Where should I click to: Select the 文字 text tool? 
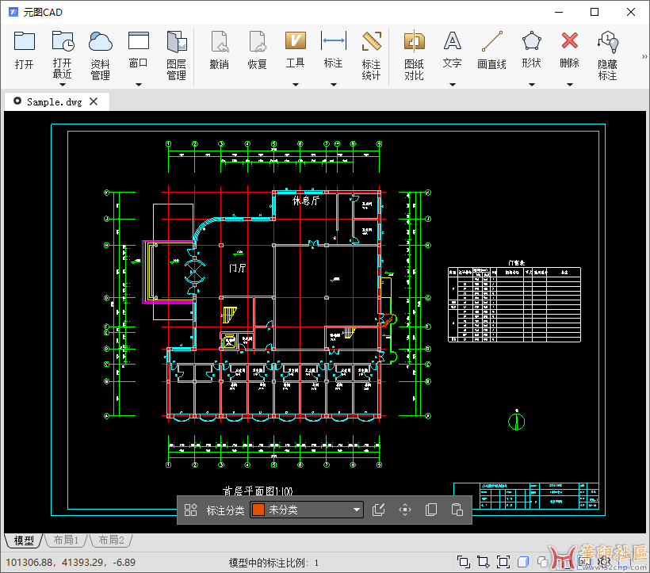(x=453, y=40)
